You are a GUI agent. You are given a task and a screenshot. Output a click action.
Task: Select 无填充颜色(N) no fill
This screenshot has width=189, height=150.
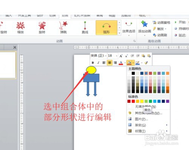click(148, 107)
